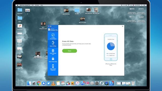The image size is (162, 91).
Task: Open the Edit menu
Action: (33, 5)
